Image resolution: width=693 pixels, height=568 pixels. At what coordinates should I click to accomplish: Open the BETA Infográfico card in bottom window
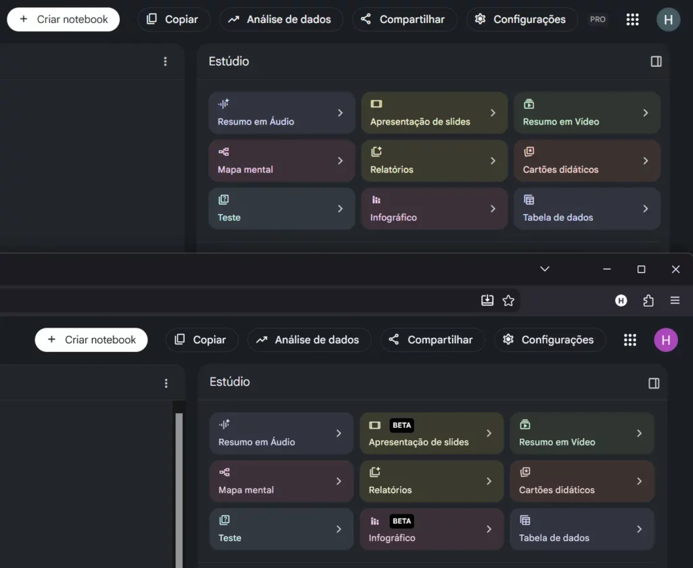432,529
